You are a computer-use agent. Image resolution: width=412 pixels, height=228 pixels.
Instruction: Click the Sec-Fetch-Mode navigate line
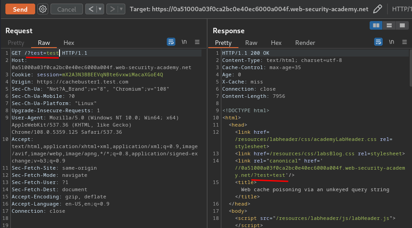click(50, 175)
